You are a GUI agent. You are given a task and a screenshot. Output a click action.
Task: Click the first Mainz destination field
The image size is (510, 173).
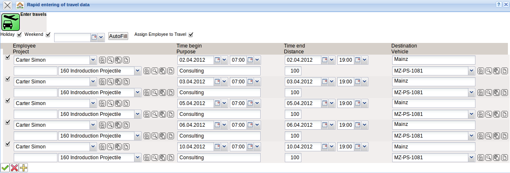(x=433, y=60)
